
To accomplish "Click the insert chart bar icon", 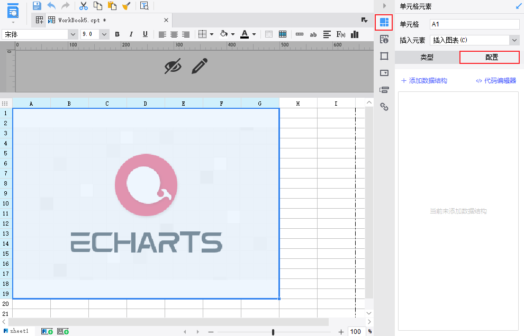I will tap(355, 34).
